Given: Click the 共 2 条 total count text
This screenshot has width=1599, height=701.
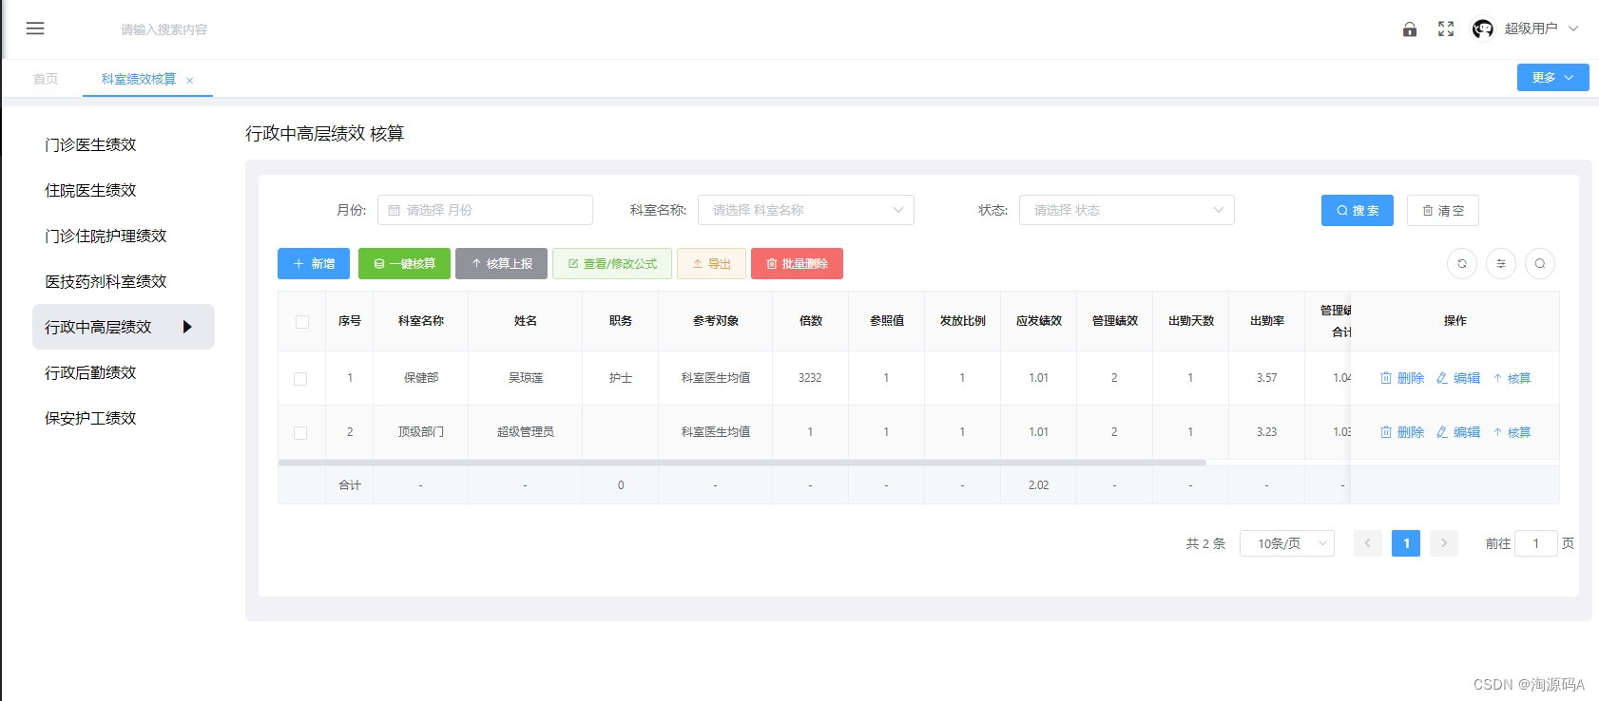Looking at the screenshot, I should (x=1205, y=544).
